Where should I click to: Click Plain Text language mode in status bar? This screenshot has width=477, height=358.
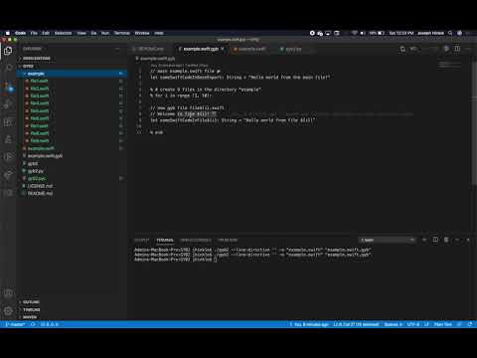443,324
